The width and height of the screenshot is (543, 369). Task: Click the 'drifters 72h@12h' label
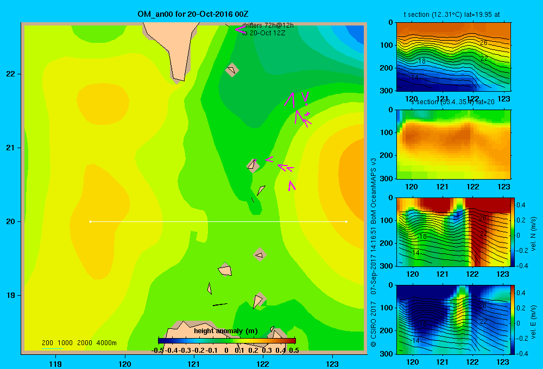[268, 26]
